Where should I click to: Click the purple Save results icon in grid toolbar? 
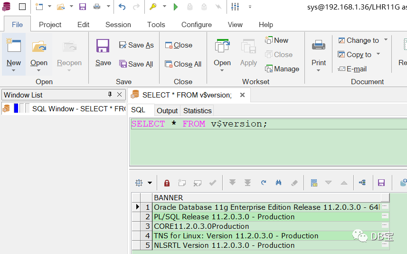point(381,183)
